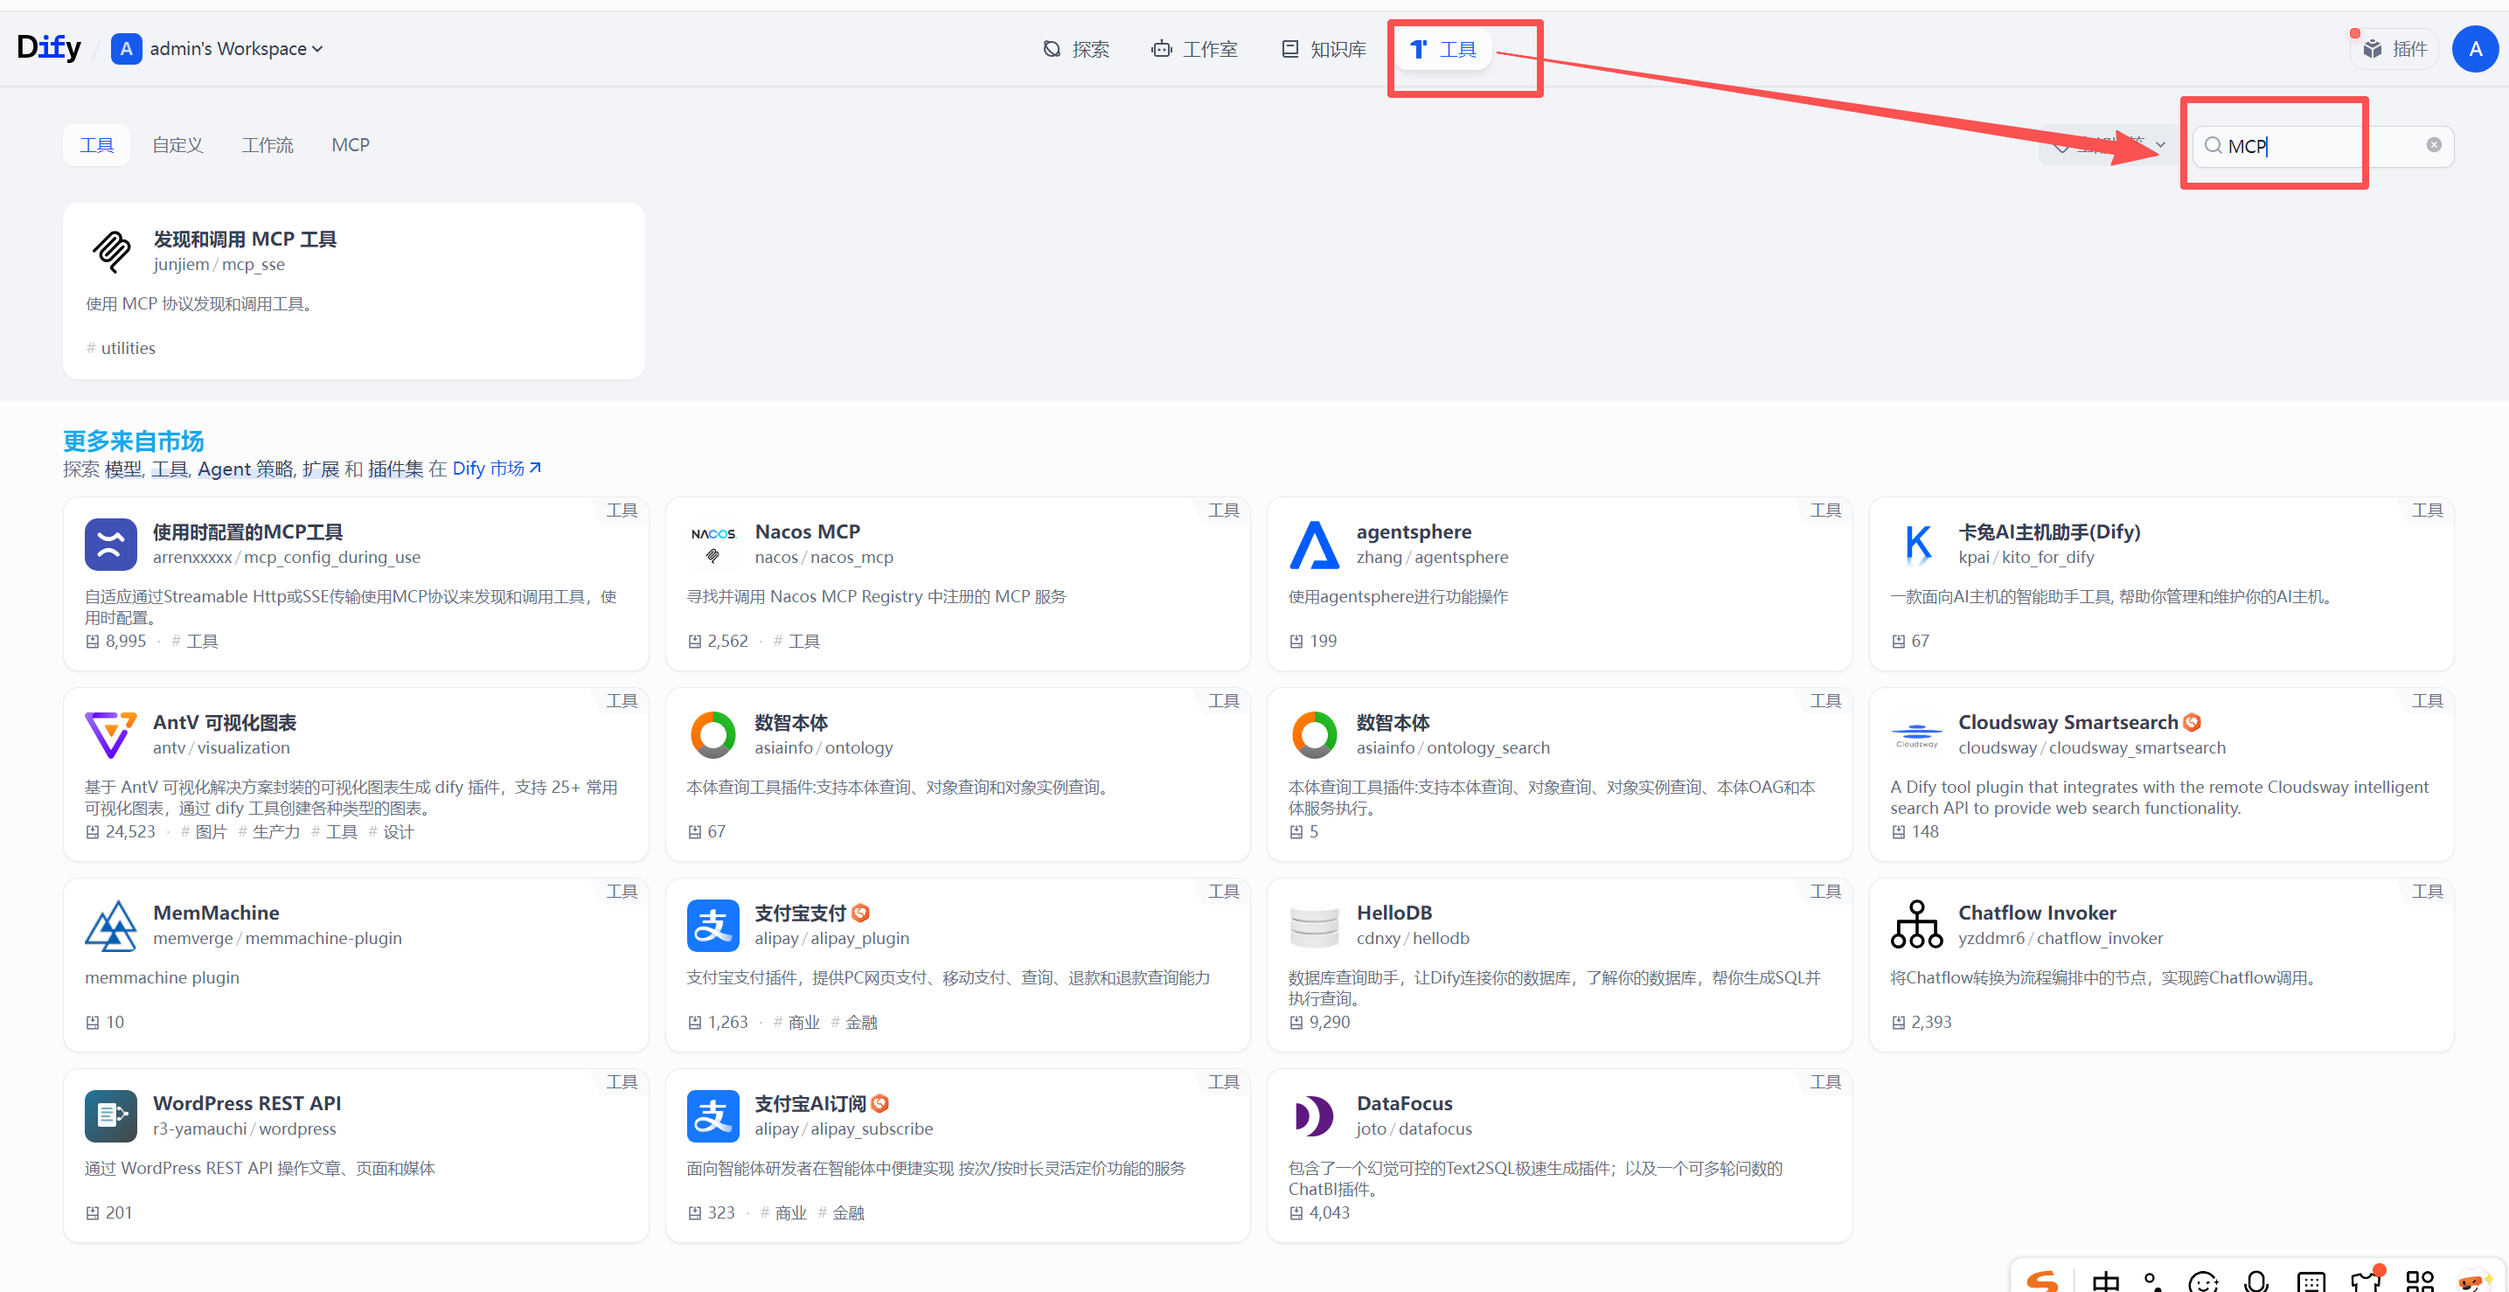Click inside the MCP search input field
Screen dimensions: 2509x1292
(x=2318, y=146)
